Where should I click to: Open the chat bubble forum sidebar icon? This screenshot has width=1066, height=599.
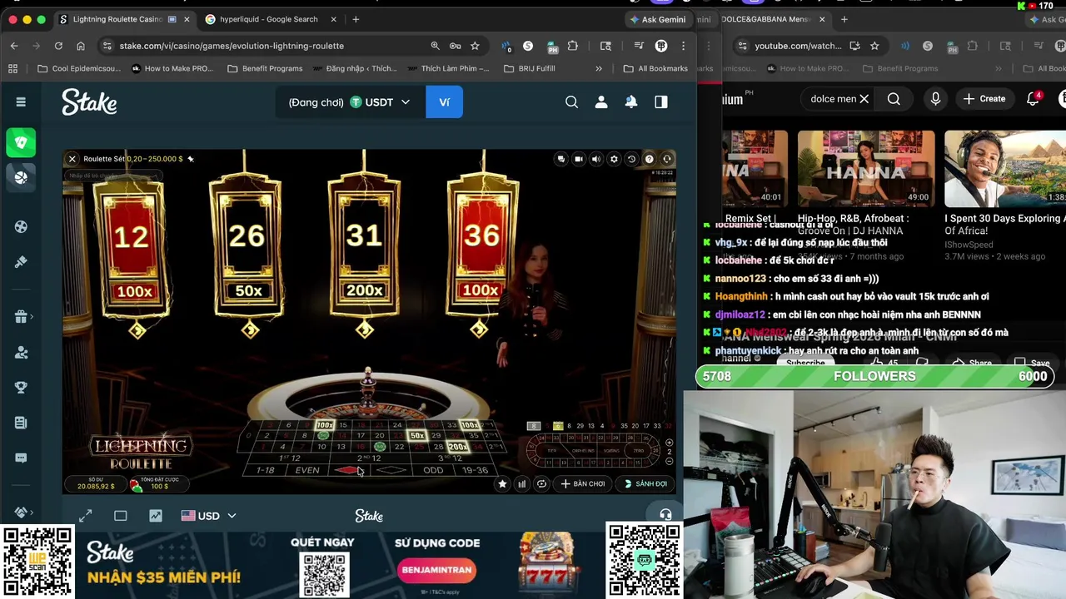point(21,458)
